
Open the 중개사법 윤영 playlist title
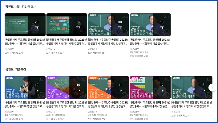[150, 105]
